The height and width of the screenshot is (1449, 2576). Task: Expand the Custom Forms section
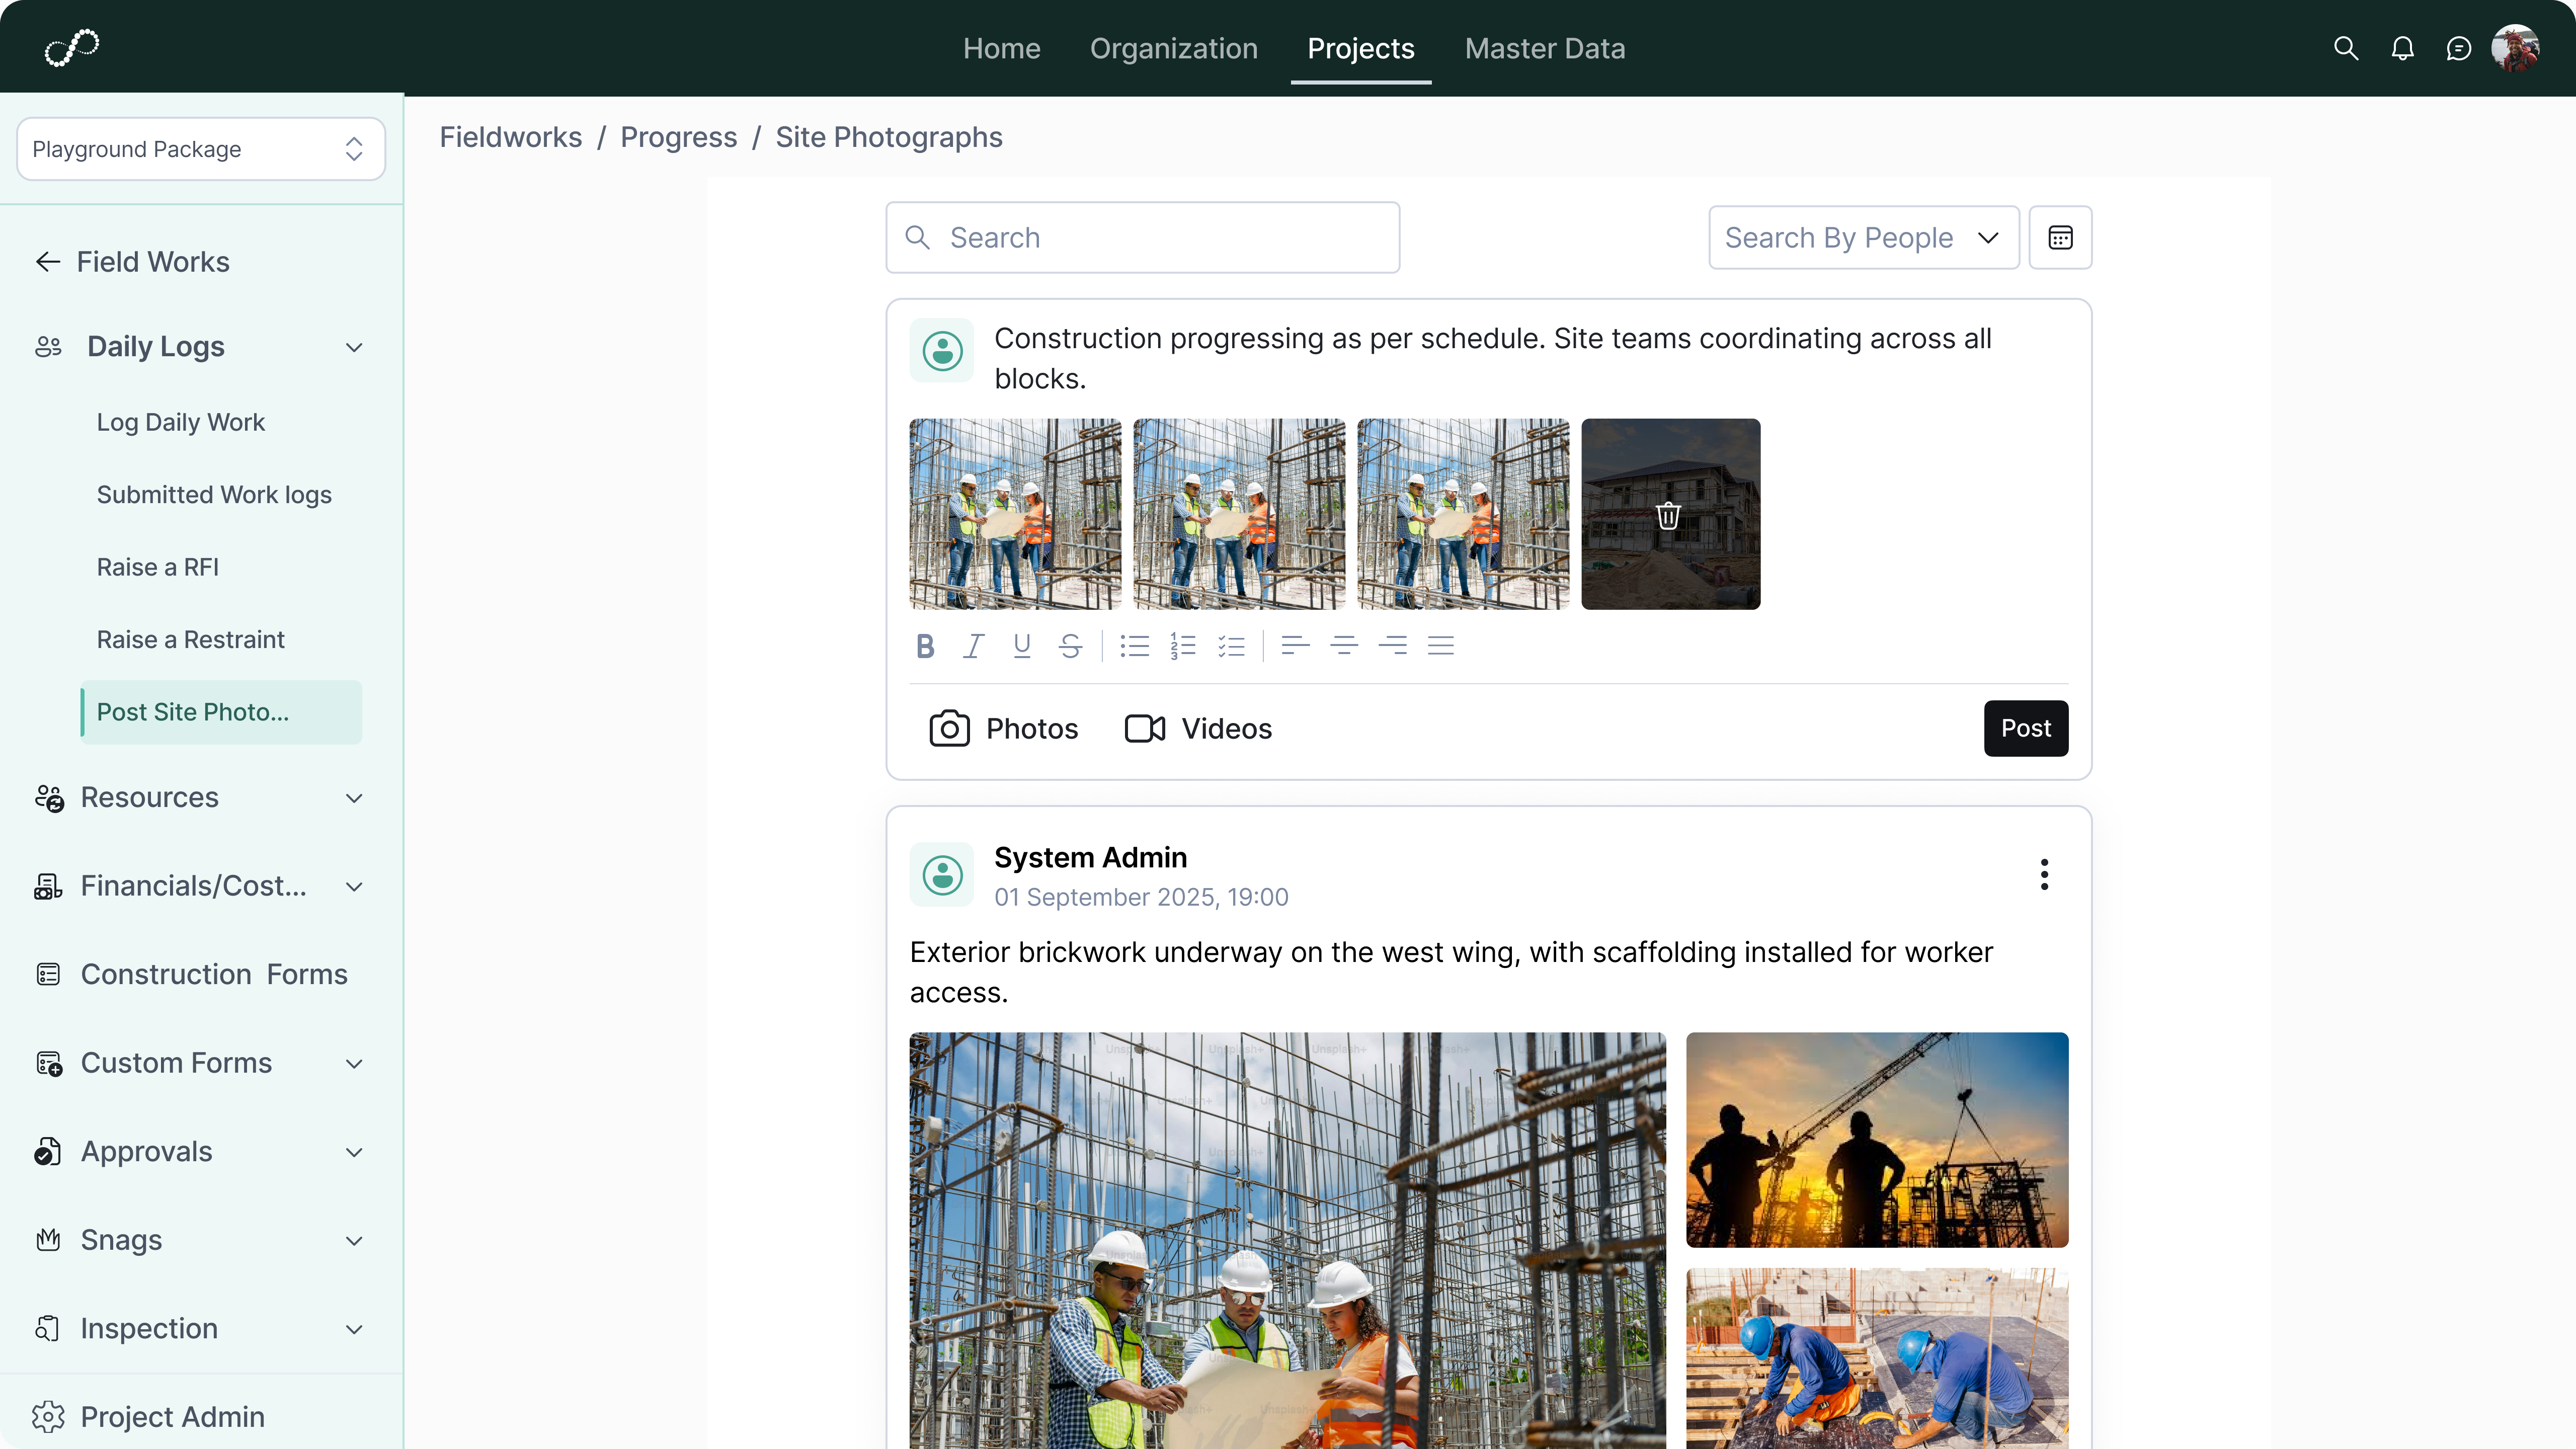[354, 1063]
